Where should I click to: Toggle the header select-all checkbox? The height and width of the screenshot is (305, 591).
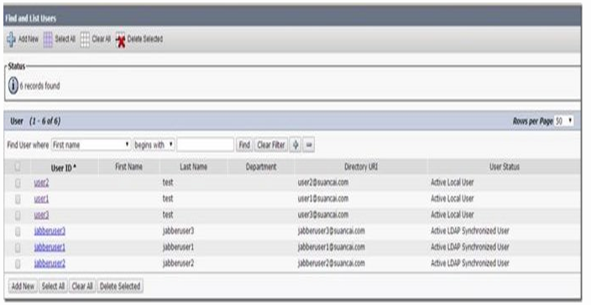pyautogui.click(x=18, y=167)
